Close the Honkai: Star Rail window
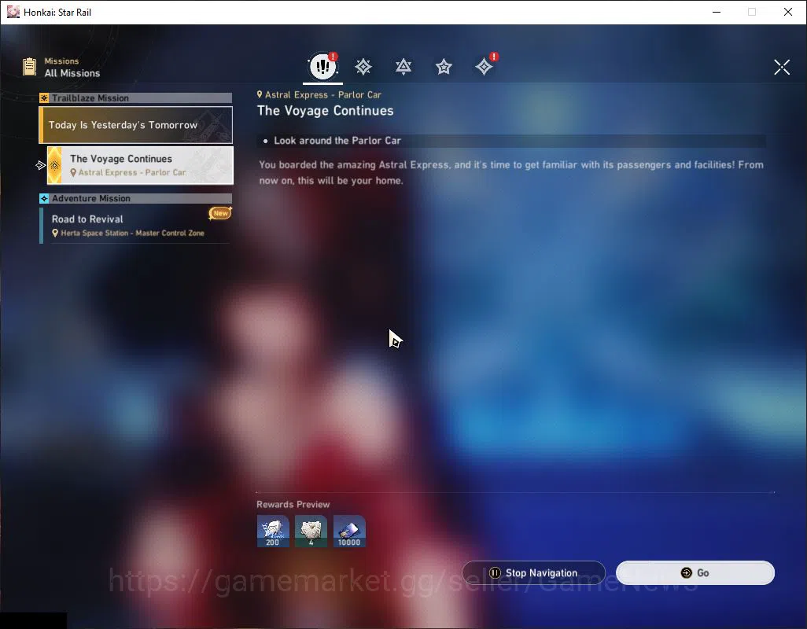807x629 pixels. (788, 12)
